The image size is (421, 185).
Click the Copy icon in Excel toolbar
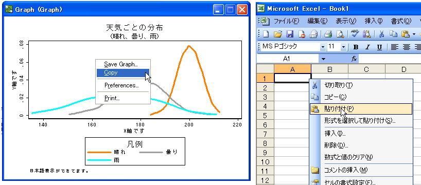click(393, 34)
